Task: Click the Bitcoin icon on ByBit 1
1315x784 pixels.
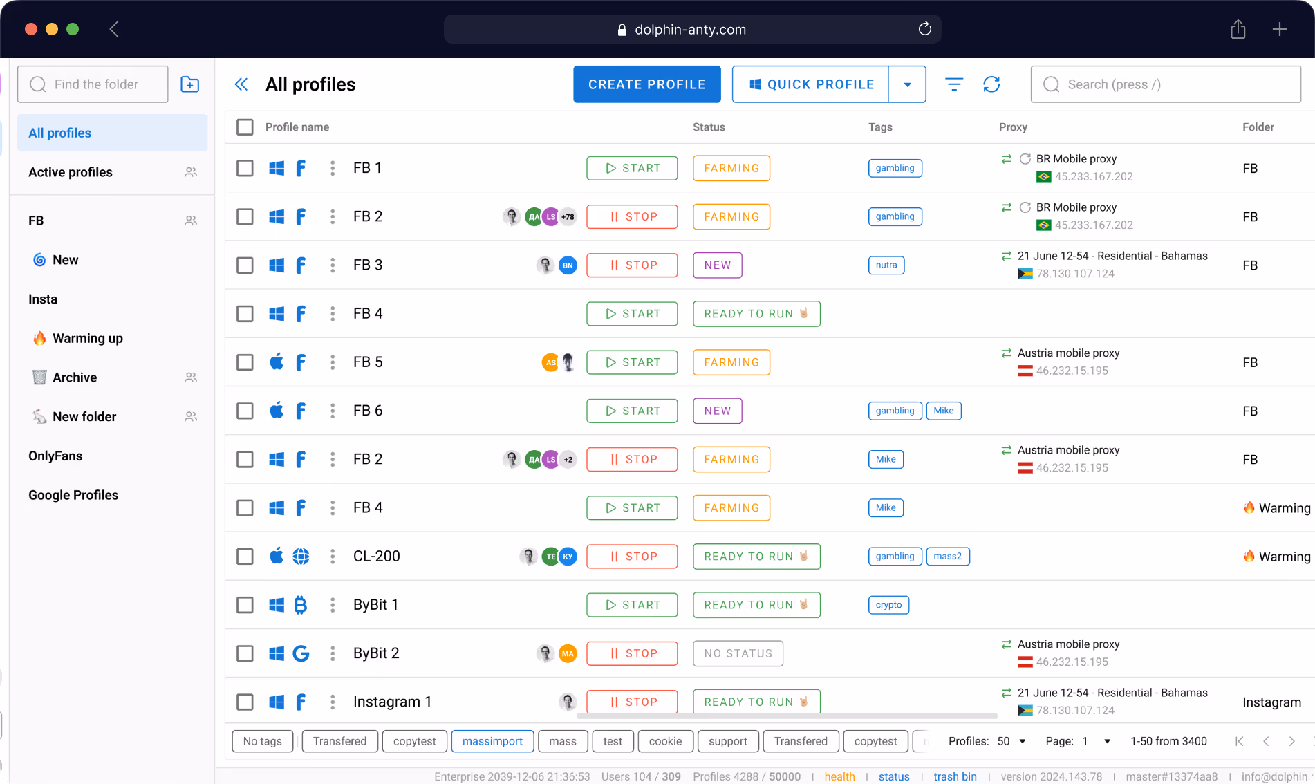Action: (x=301, y=605)
